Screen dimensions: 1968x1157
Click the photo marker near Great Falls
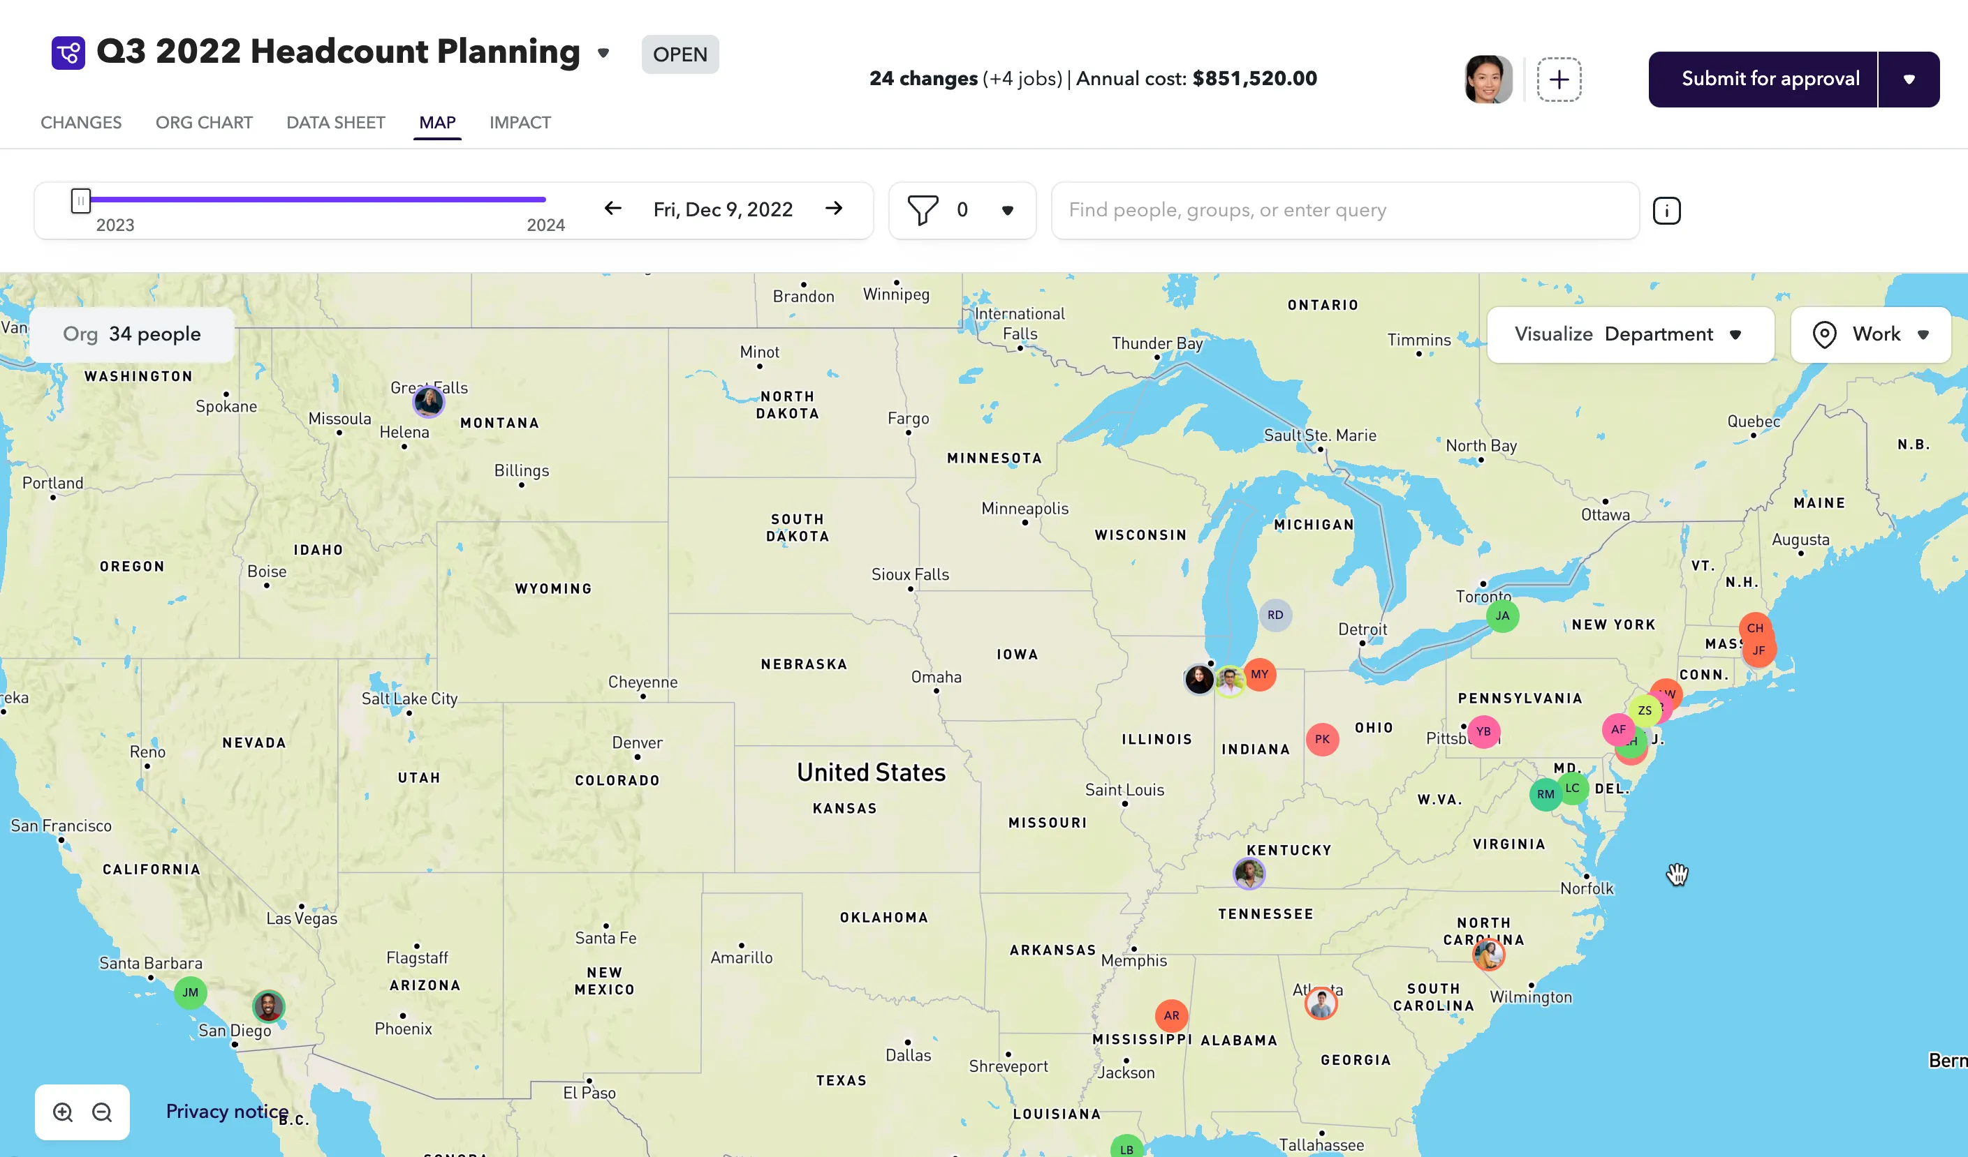click(428, 402)
